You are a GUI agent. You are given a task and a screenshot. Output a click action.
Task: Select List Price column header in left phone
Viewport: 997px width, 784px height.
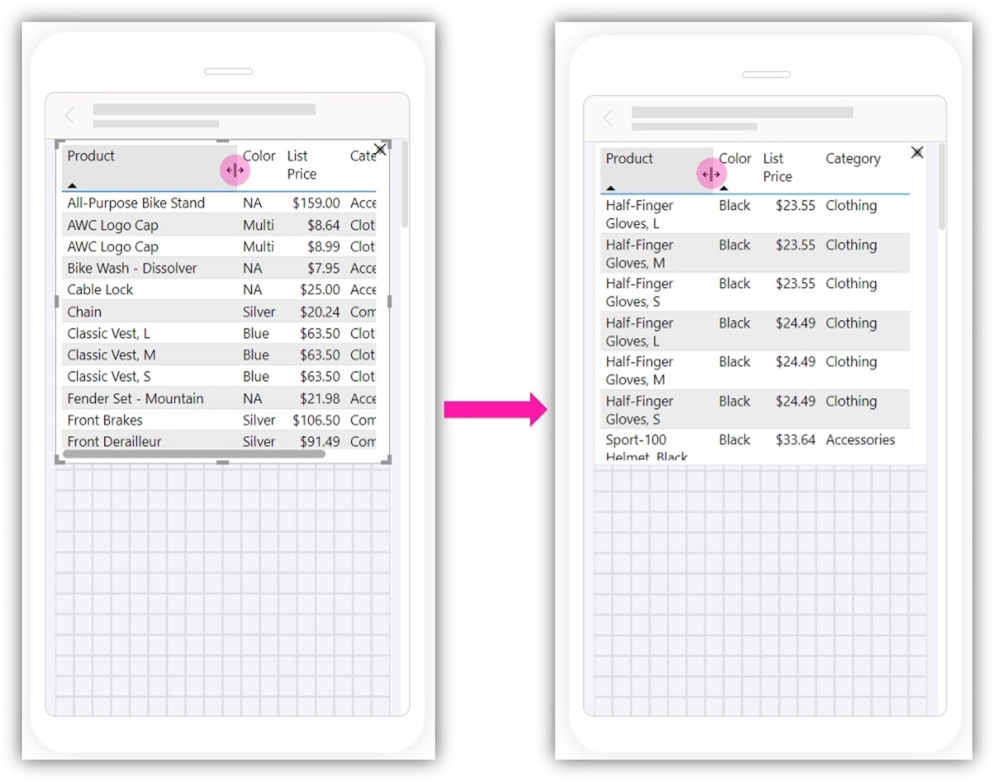point(301,165)
